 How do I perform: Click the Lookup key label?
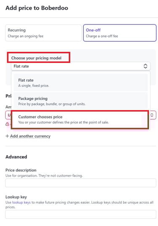tap(16, 197)
